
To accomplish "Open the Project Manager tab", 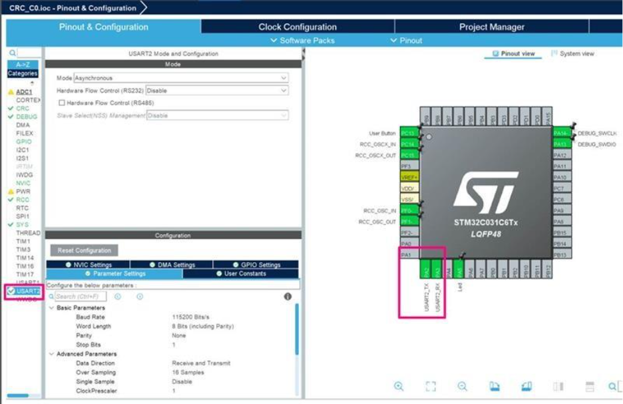I will coord(492,27).
